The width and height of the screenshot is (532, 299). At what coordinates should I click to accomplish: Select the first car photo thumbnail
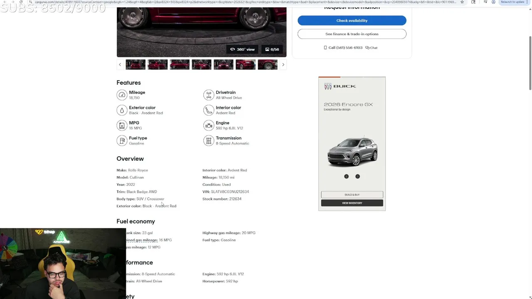point(135,64)
